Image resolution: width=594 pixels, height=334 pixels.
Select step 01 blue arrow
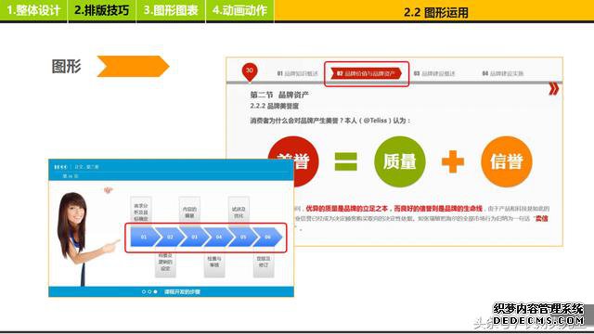(x=144, y=238)
